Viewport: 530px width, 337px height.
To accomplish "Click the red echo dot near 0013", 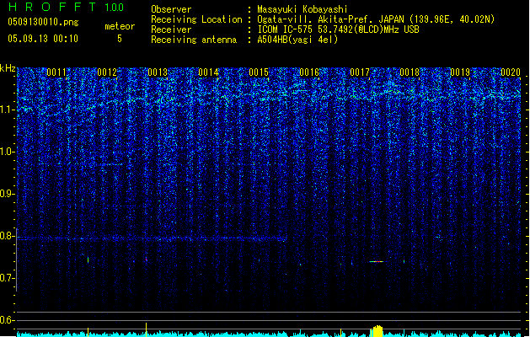I will (147, 259).
